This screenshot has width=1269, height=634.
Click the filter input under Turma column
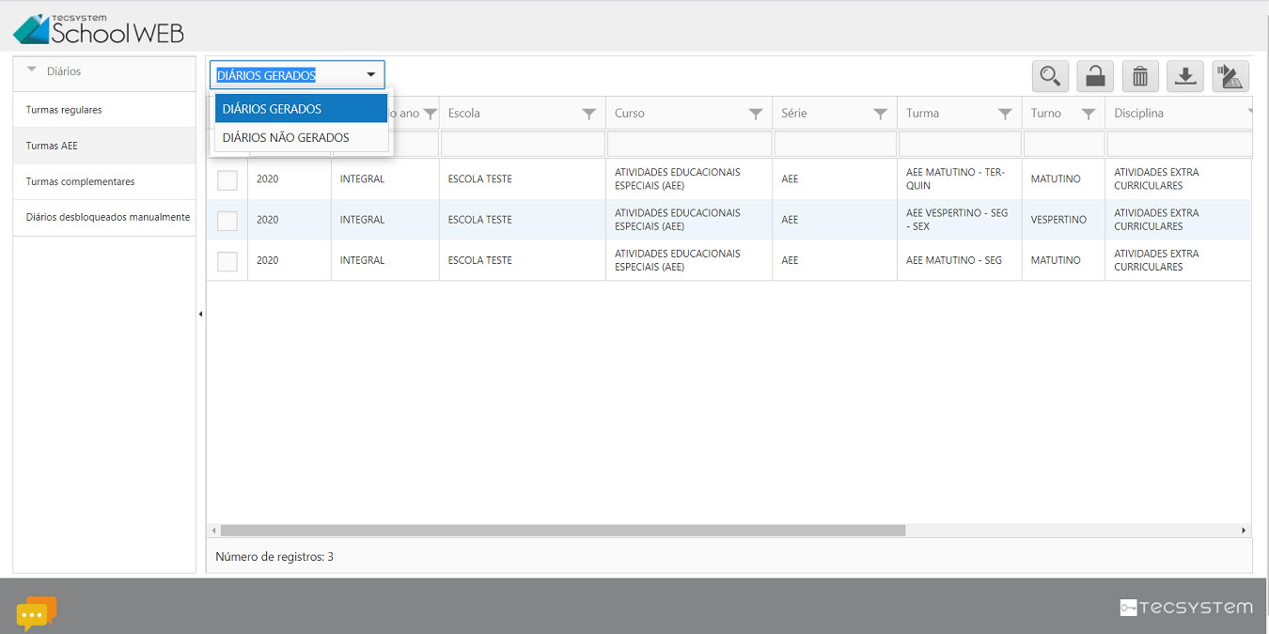(x=959, y=144)
